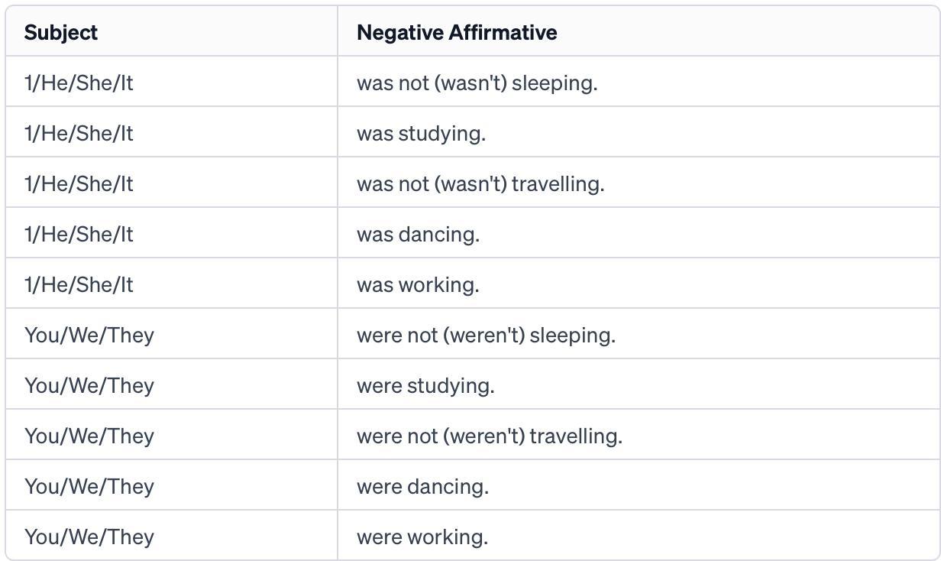
Task: Select the "was not (wasn't) sleeping." cell
Action: (477, 83)
